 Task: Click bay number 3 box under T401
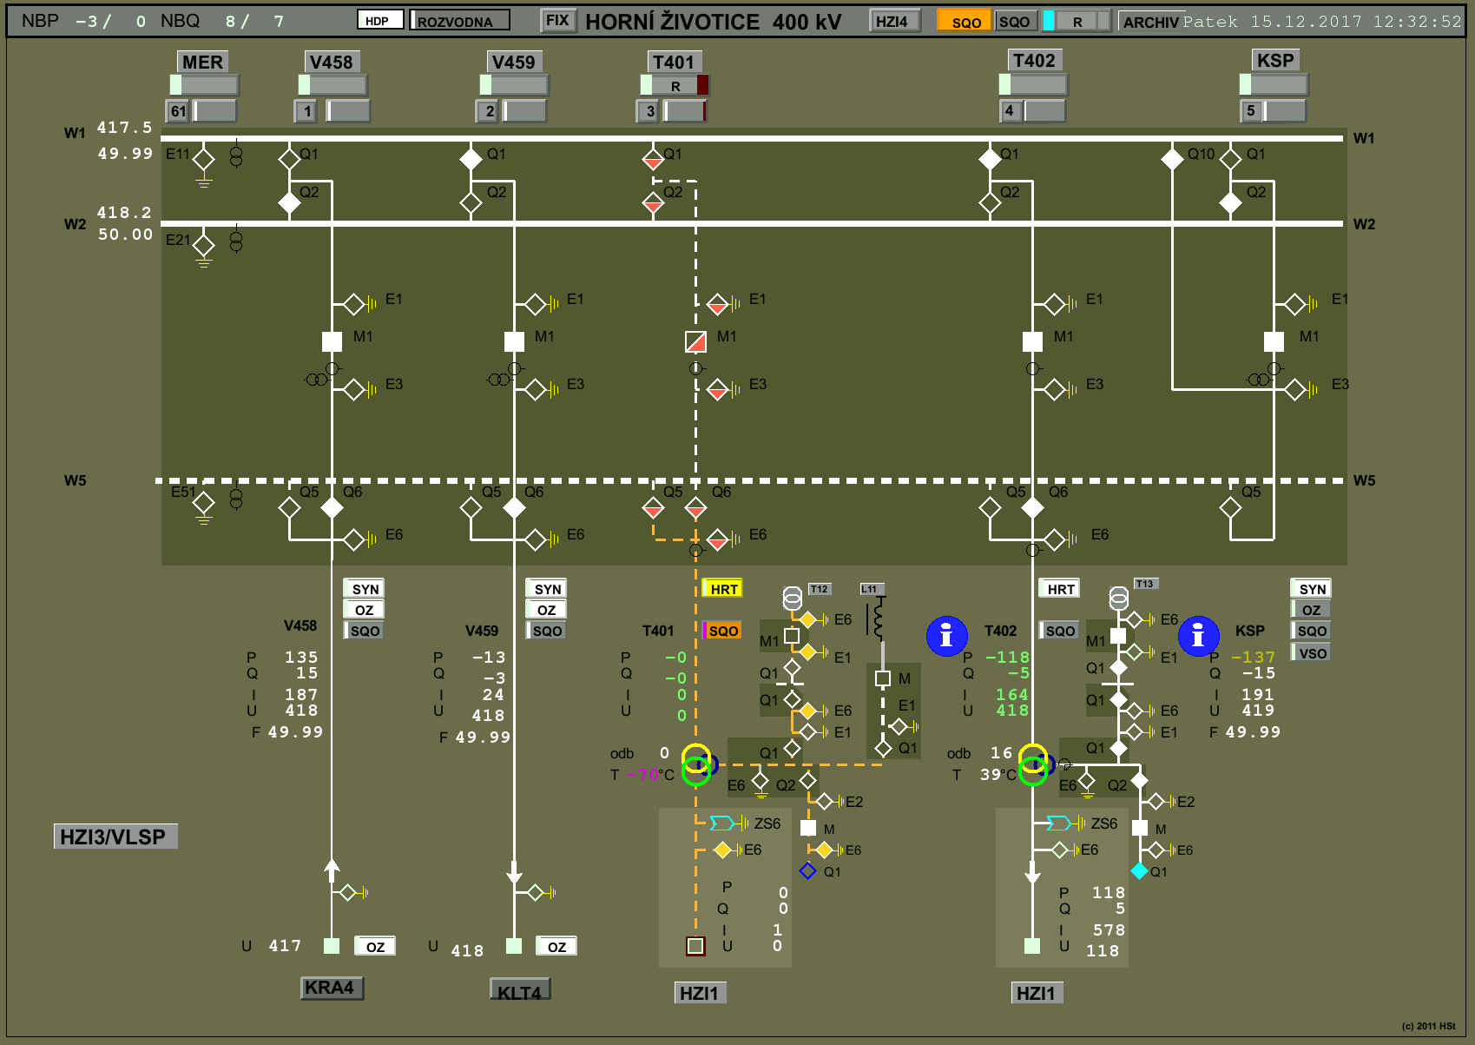pos(649,111)
